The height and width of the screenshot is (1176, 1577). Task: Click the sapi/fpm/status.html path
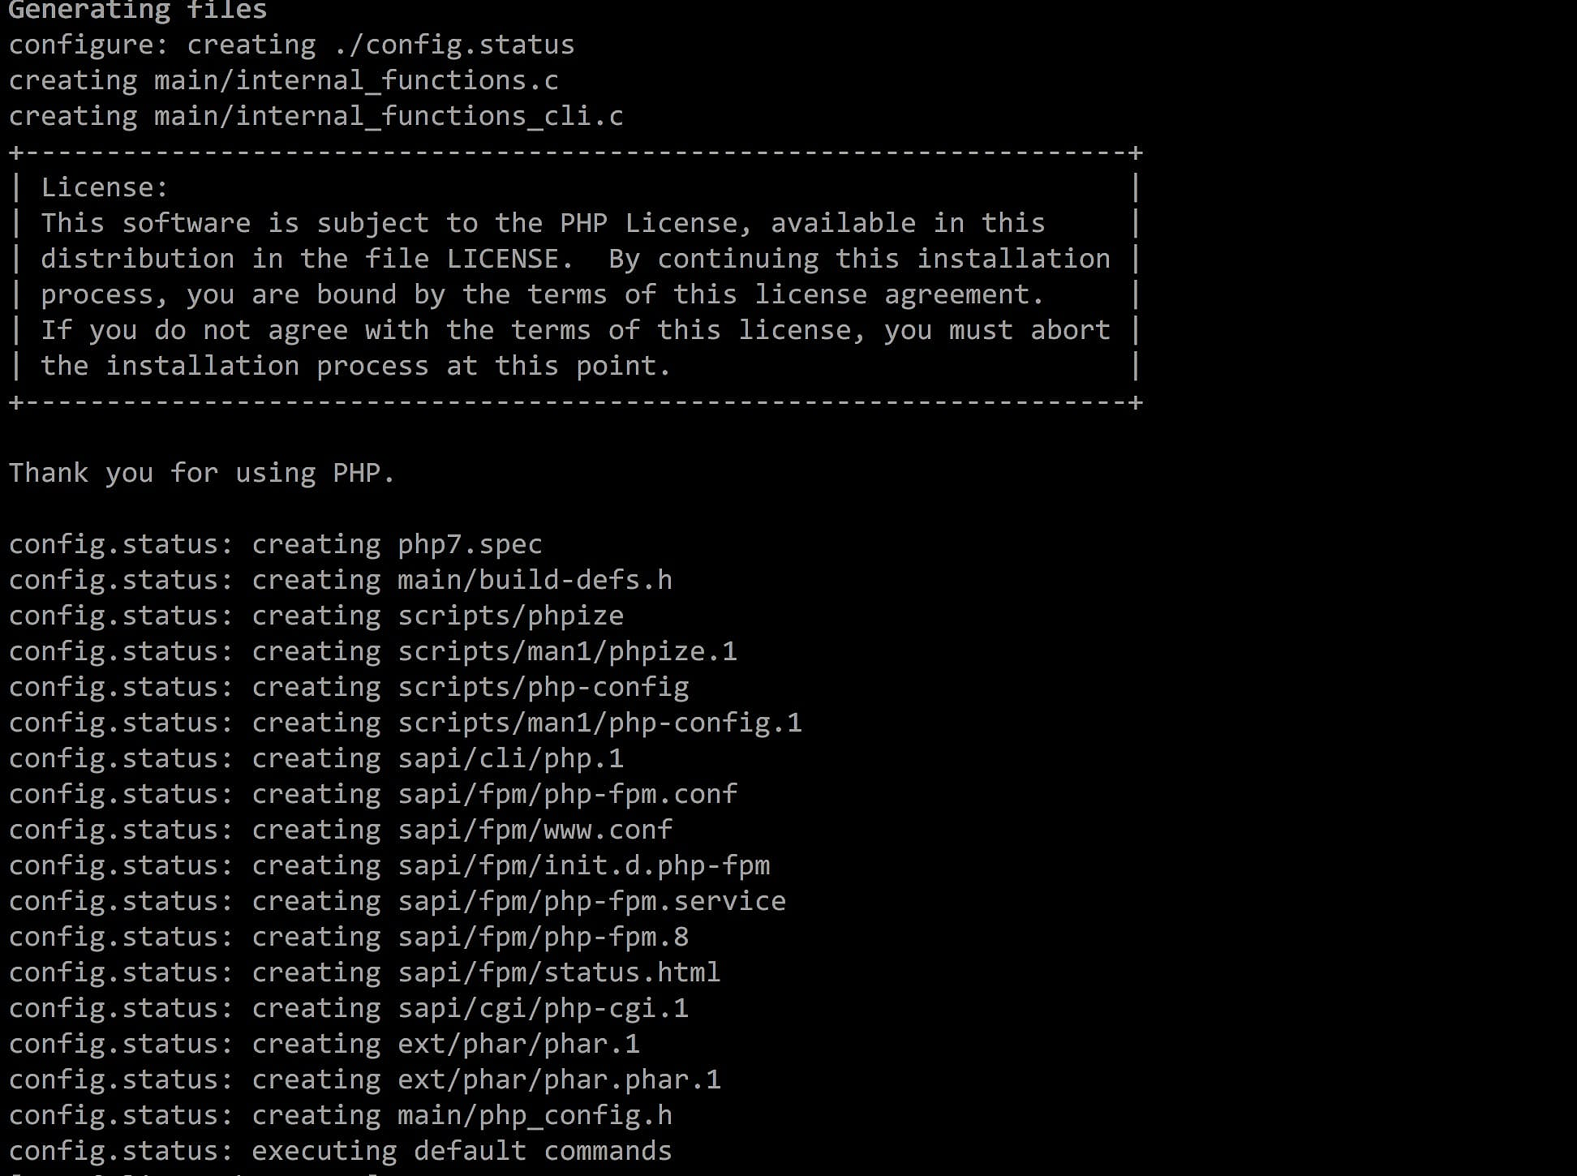(559, 972)
